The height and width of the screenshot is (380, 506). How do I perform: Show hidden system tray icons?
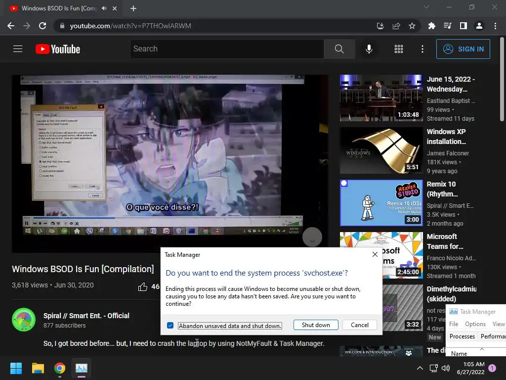point(420,368)
